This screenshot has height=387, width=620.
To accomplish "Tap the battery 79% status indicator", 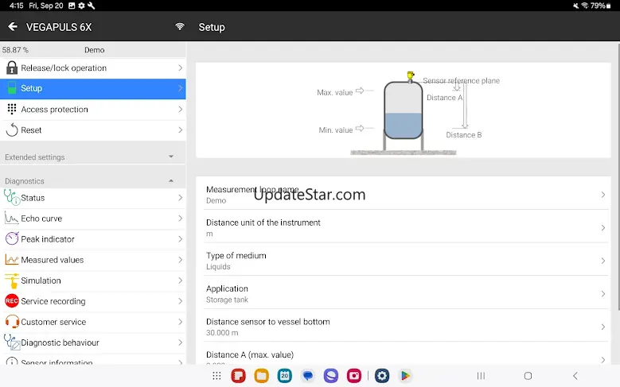I will [600, 6].
